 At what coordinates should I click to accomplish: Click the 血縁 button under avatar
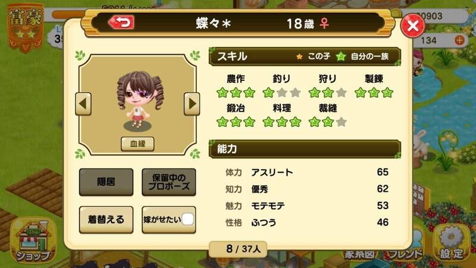pyautogui.click(x=137, y=144)
